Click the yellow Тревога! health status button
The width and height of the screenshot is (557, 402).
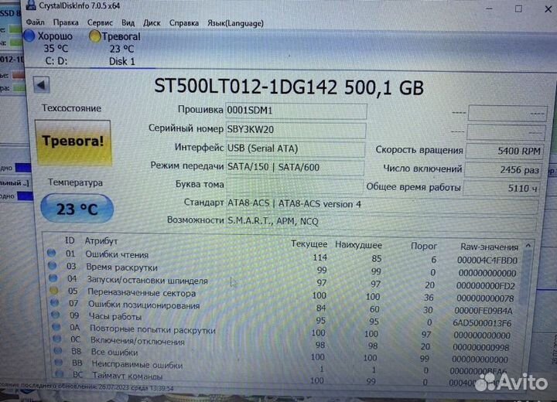73,142
